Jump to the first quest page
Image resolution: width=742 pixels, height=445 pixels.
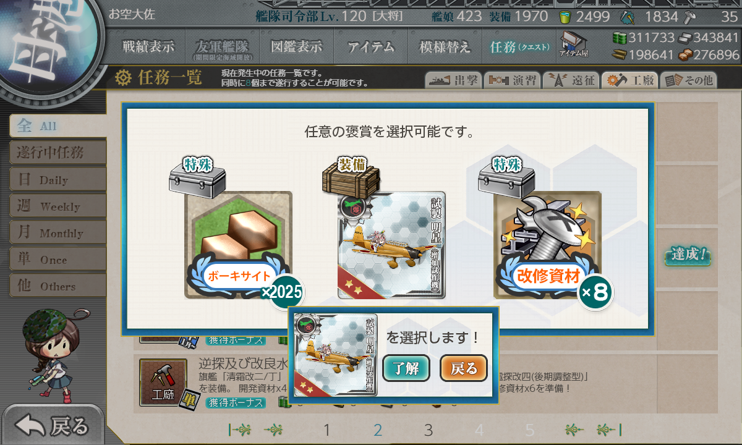[x=239, y=430]
